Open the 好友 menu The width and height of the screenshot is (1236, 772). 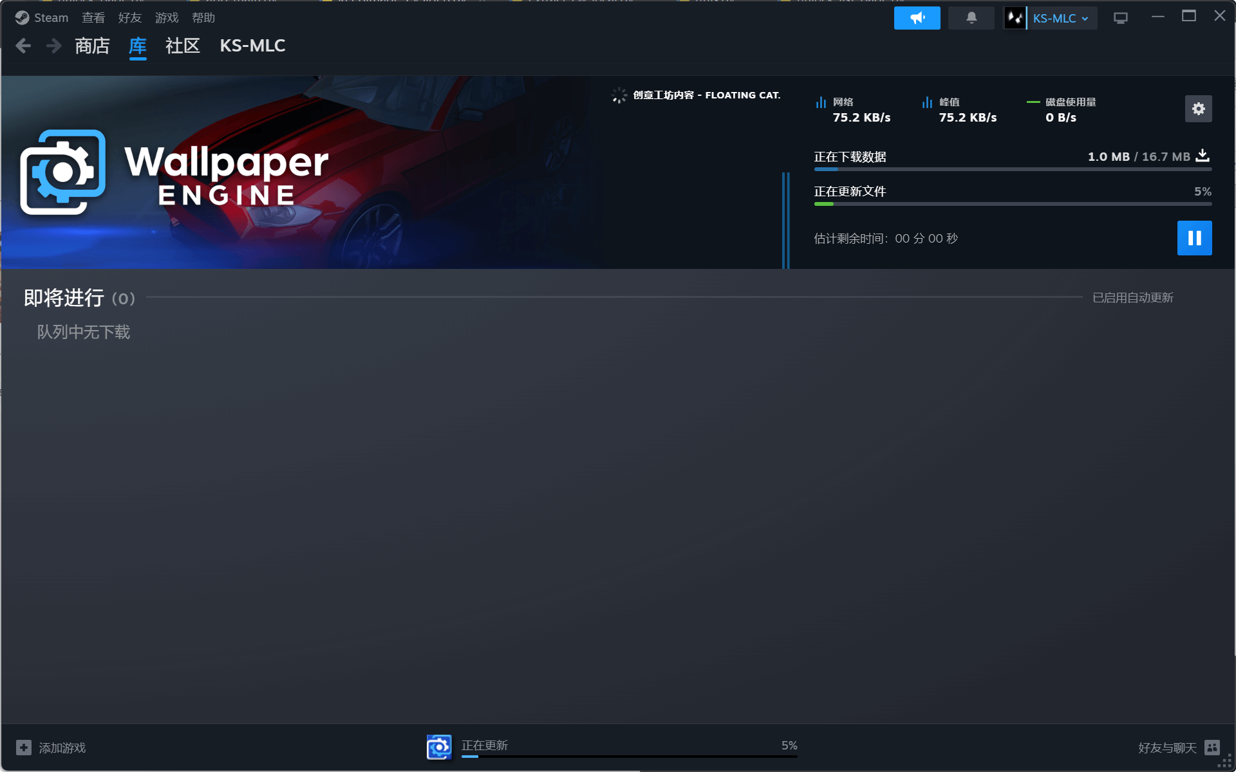coord(129,18)
